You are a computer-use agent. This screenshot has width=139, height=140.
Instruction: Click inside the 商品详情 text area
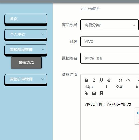pos(110,119)
